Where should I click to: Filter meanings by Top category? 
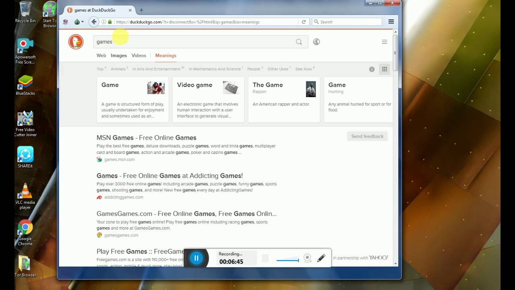coord(101,69)
